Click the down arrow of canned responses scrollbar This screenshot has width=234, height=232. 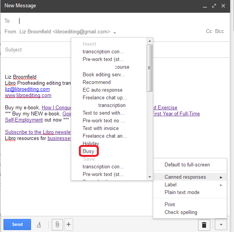pyautogui.click(x=150, y=177)
